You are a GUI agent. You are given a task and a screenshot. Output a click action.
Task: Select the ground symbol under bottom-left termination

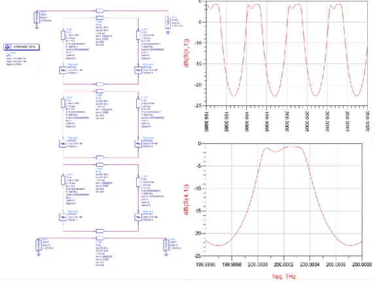coord(39,255)
